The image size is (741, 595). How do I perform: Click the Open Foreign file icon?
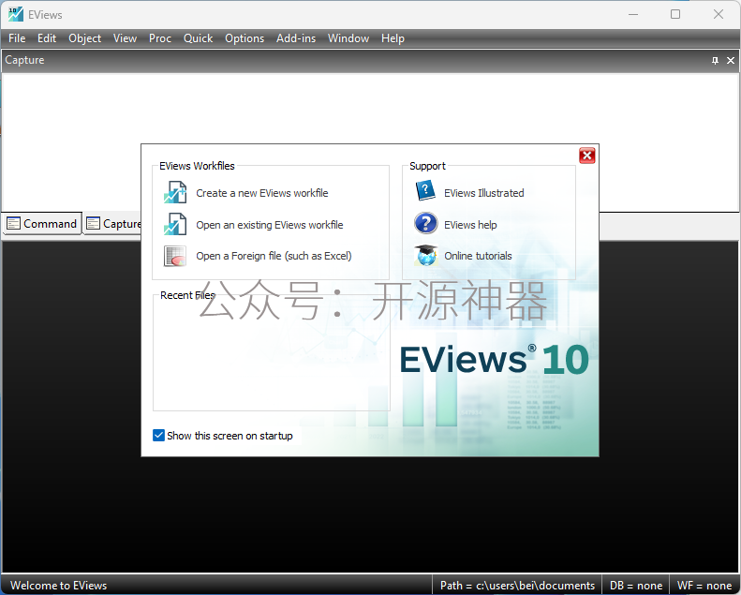point(175,256)
